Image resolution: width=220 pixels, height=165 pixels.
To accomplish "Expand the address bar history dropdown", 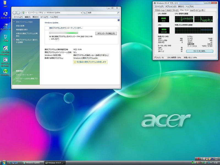I will pos(81,13).
